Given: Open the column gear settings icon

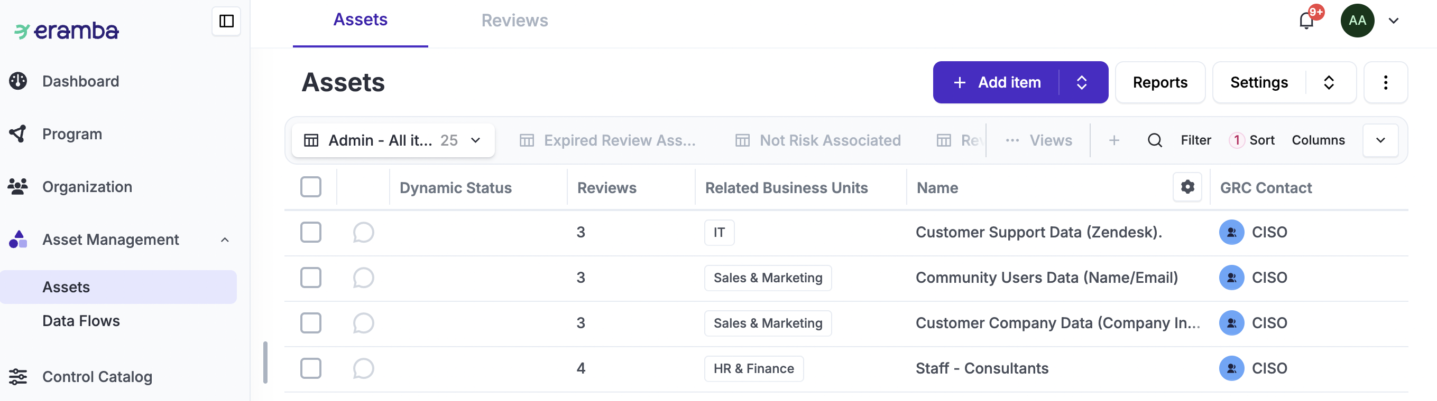Looking at the screenshot, I should pyautogui.click(x=1187, y=187).
